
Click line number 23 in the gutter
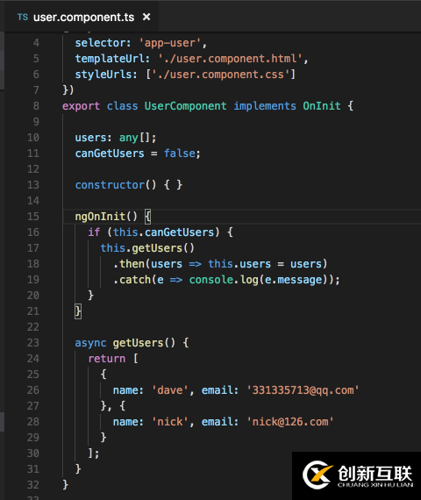(33, 343)
